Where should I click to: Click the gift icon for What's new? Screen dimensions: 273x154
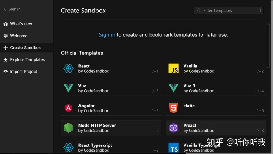point(6,24)
